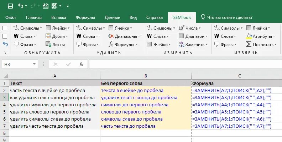Switch to the Формулы tab
This screenshot has height=142, width=282.
[85, 17]
